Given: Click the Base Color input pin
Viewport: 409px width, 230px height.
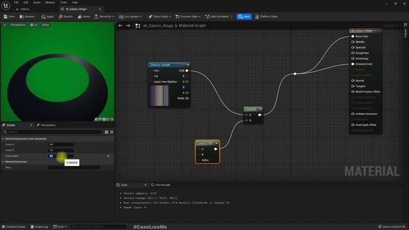Looking at the screenshot, I should (353, 36).
